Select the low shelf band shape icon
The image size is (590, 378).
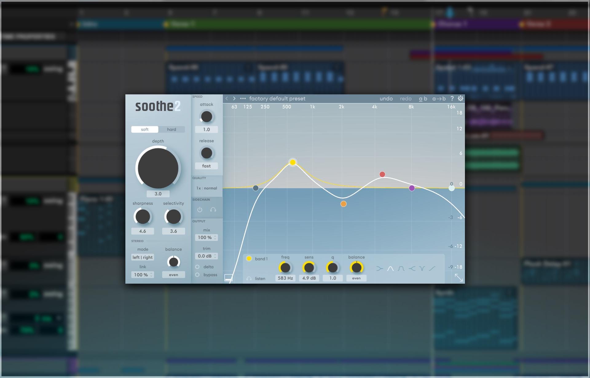point(380,269)
